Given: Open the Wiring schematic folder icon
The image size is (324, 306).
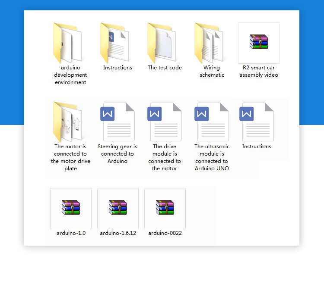Looking at the screenshot, I should click(x=209, y=43).
